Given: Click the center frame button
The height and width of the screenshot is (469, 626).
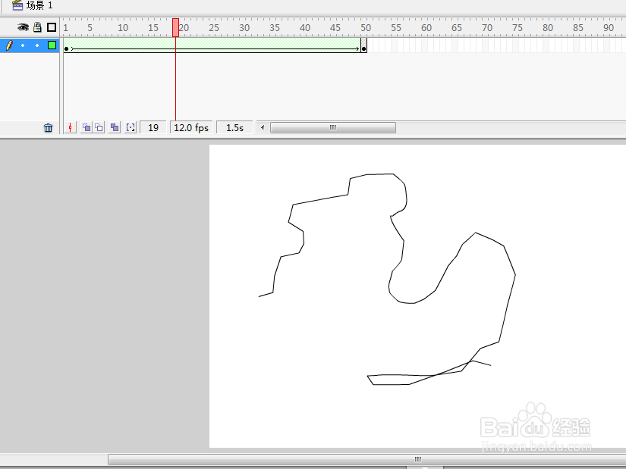Looking at the screenshot, I should (71, 127).
